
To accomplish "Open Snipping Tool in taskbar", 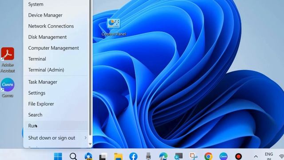I will [x=193, y=156].
